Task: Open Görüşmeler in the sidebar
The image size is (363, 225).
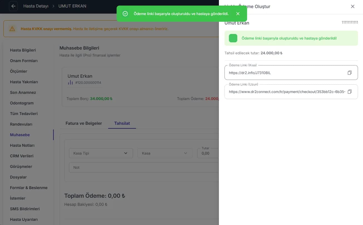Action: 21,167
